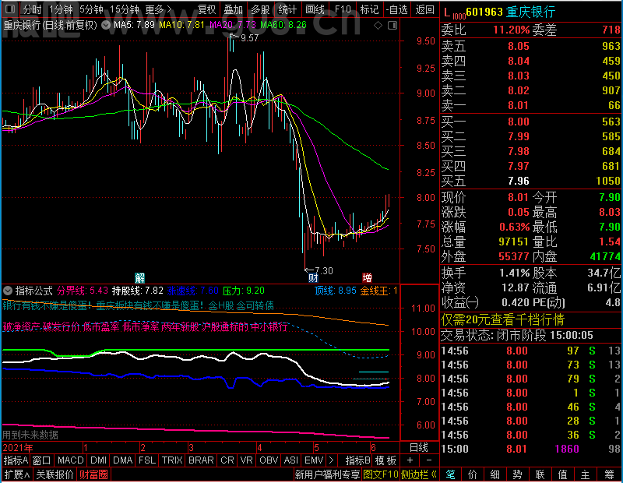
Task: Select the BRAR indicator
Action: point(201,460)
